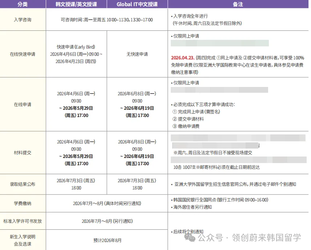Click the 标准入学许可书发放 row label
Image resolution: width=311 pixels, height=250 pixels.
[23, 221]
